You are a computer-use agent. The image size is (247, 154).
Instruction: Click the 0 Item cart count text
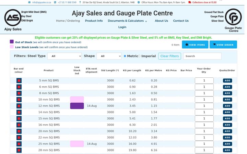pos(175,45)
